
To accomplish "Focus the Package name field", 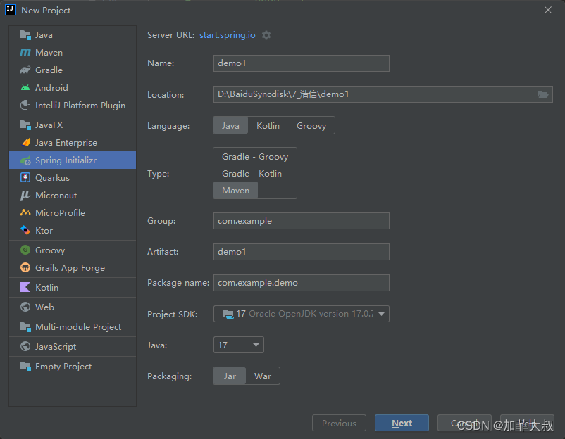I will pyautogui.click(x=302, y=283).
